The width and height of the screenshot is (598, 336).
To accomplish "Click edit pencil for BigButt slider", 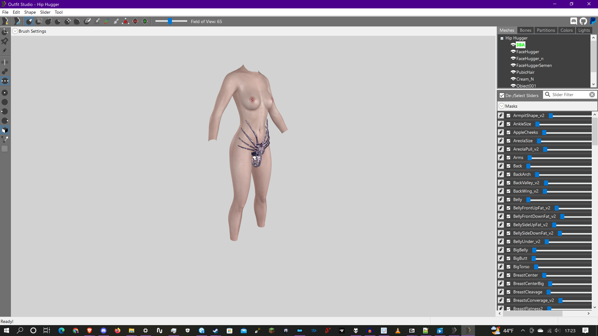I will [501, 258].
